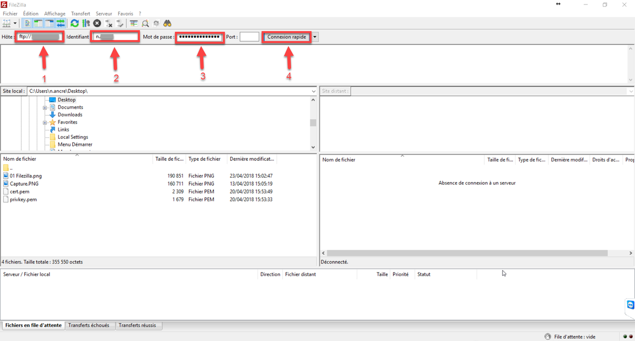Sort local files by Taille de fichier column
The height and width of the screenshot is (341, 635).
coord(170,159)
